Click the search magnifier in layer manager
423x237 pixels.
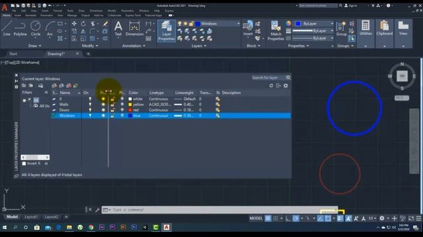point(288,78)
